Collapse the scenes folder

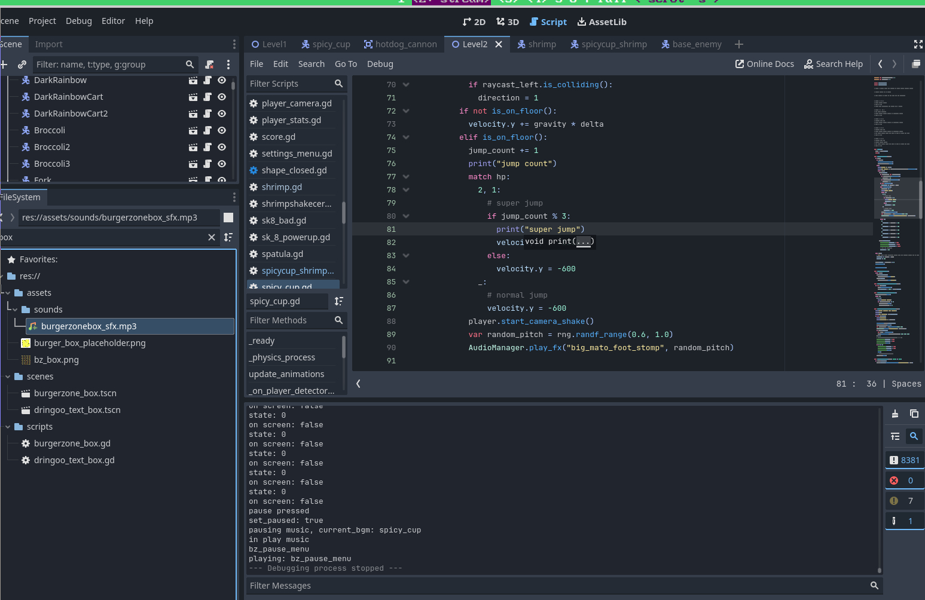coord(8,376)
